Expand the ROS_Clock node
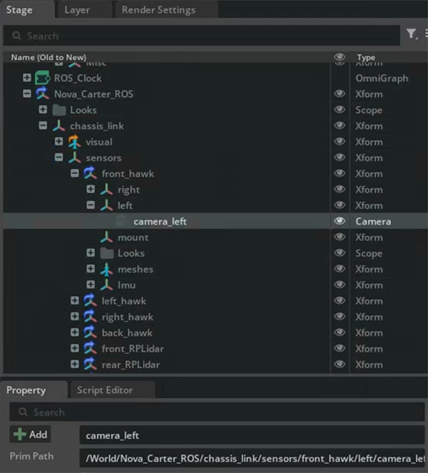 coord(27,78)
